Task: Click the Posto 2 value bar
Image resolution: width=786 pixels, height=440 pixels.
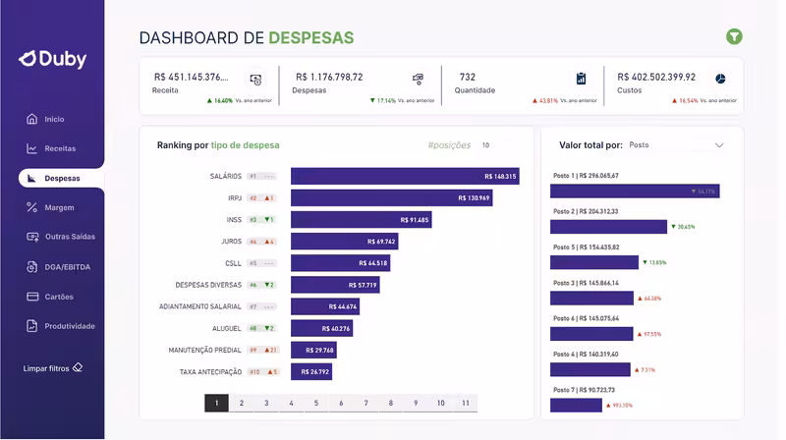Action: (x=608, y=227)
